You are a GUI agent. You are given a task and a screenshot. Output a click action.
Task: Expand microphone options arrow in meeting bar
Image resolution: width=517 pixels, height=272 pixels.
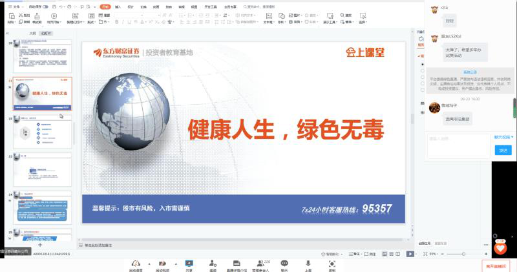[x=149, y=264]
